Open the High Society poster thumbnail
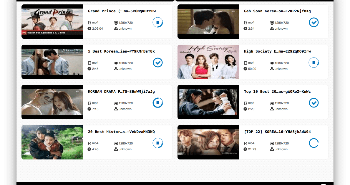The image size is (350, 185). click(x=208, y=62)
